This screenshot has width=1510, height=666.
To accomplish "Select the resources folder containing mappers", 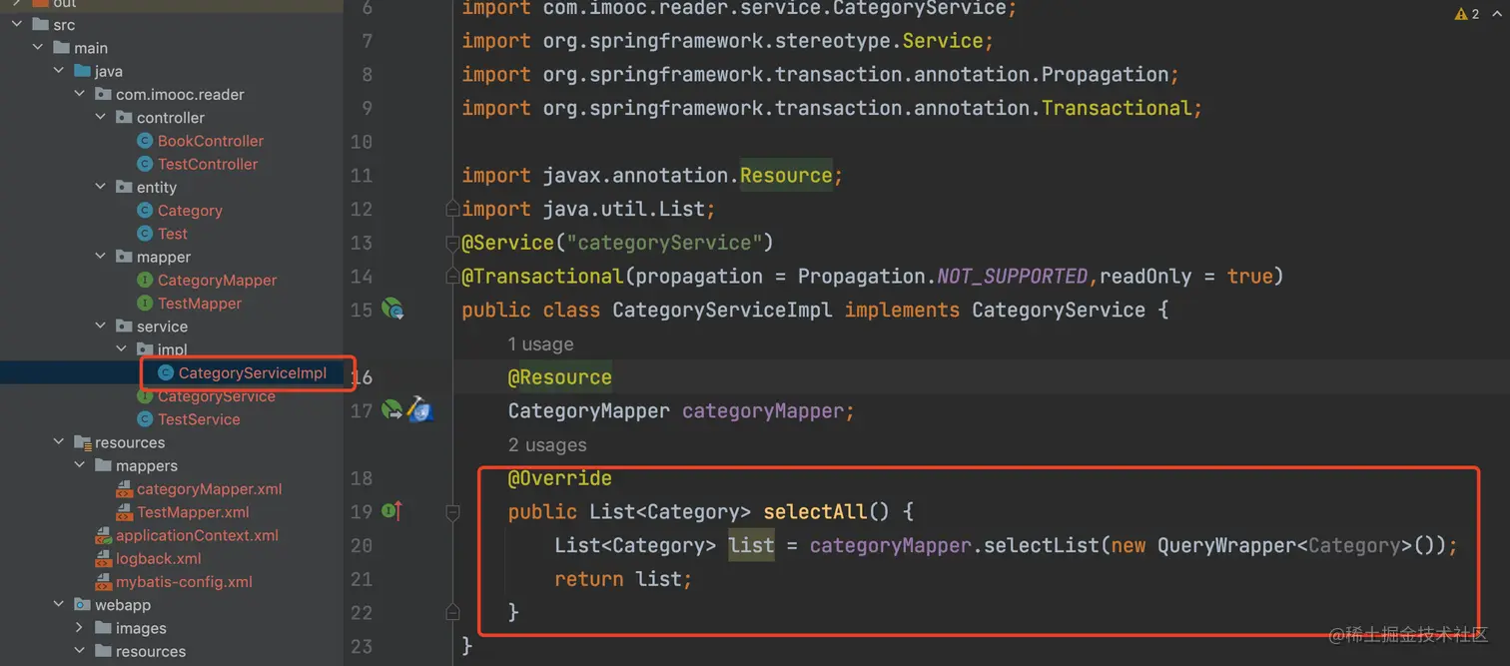I will pyautogui.click(x=130, y=442).
